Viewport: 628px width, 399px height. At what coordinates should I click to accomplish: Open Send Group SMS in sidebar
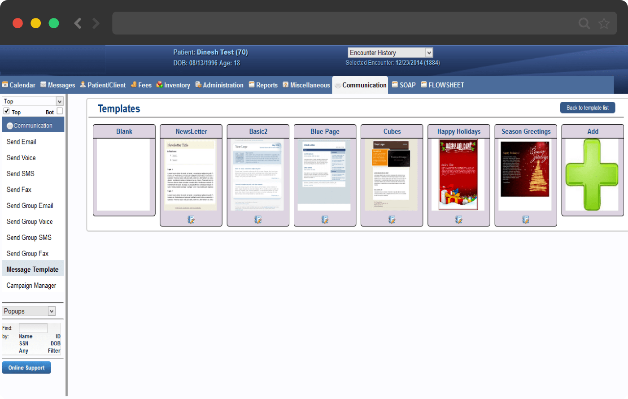tap(29, 238)
